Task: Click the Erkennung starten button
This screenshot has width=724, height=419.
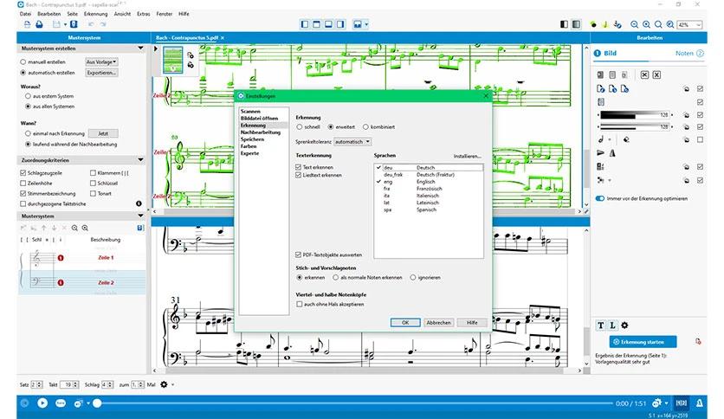Action: coord(643,342)
